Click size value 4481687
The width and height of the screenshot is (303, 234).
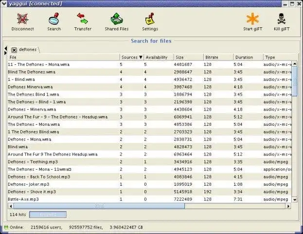click(183, 64)
